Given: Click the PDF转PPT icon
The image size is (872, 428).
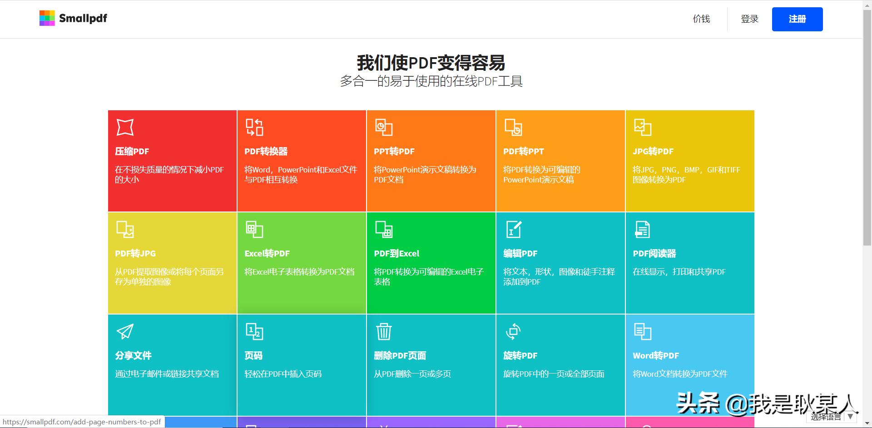Looking at the screenshot, I should (x=513, y=127).
